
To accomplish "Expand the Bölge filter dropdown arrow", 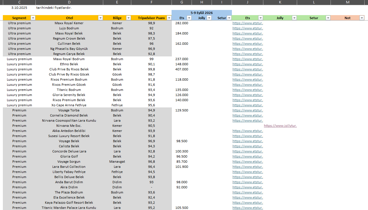I will click(128, 18).
